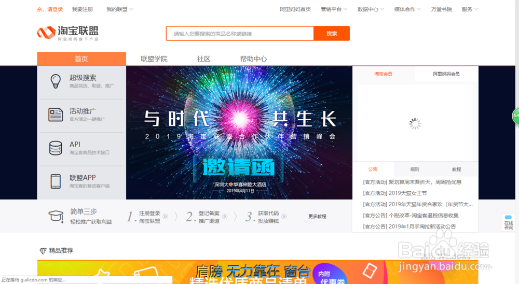Click the database icon for API
Screen dimensions: 519x284
tap(56, 148)
